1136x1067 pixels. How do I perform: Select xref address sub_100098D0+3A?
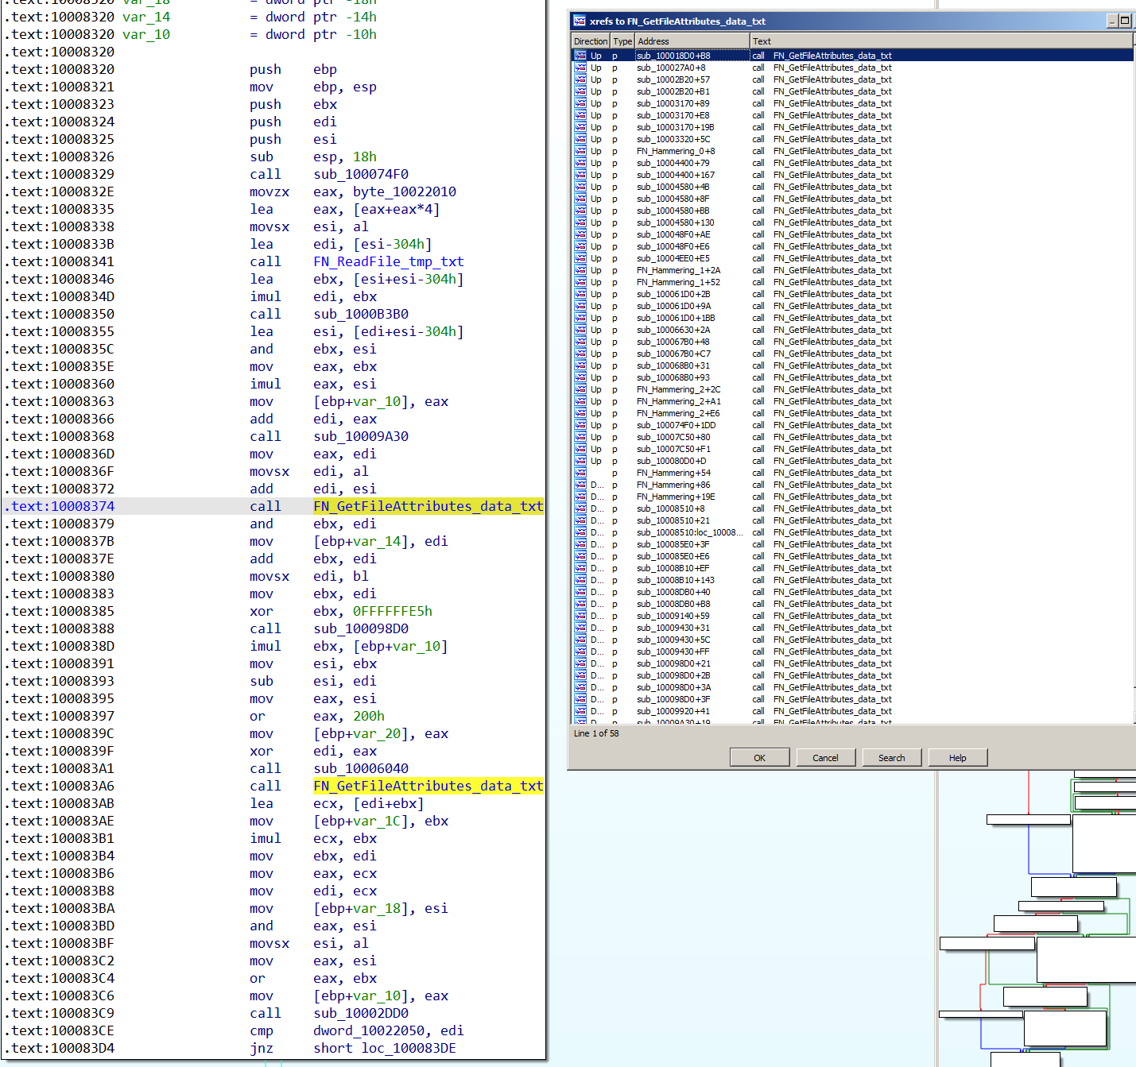coord(673,687)
